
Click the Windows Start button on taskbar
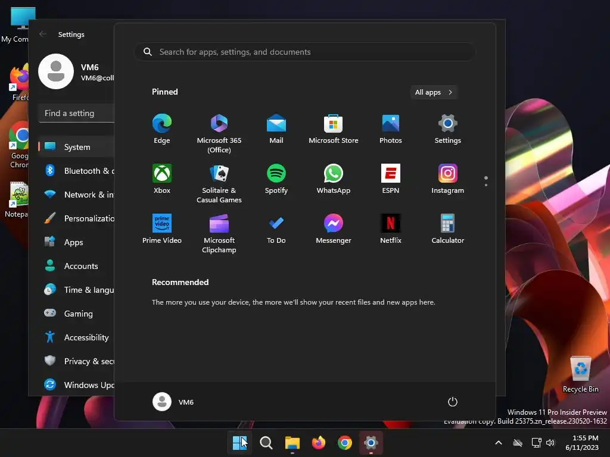239,443
